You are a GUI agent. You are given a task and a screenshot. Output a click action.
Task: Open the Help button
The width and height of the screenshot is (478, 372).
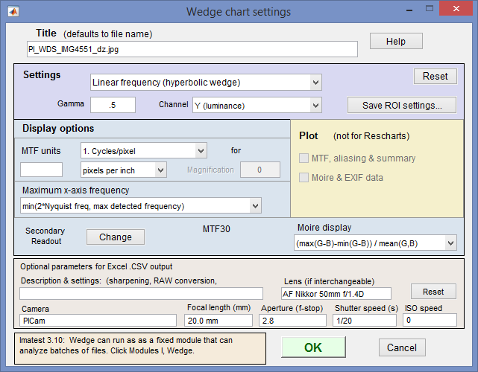point(396,41)
